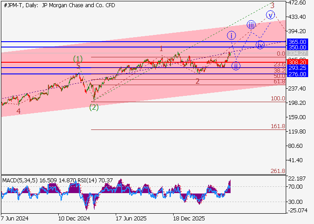Click the 7 Jun 2024 date marker

coord(14,219)
